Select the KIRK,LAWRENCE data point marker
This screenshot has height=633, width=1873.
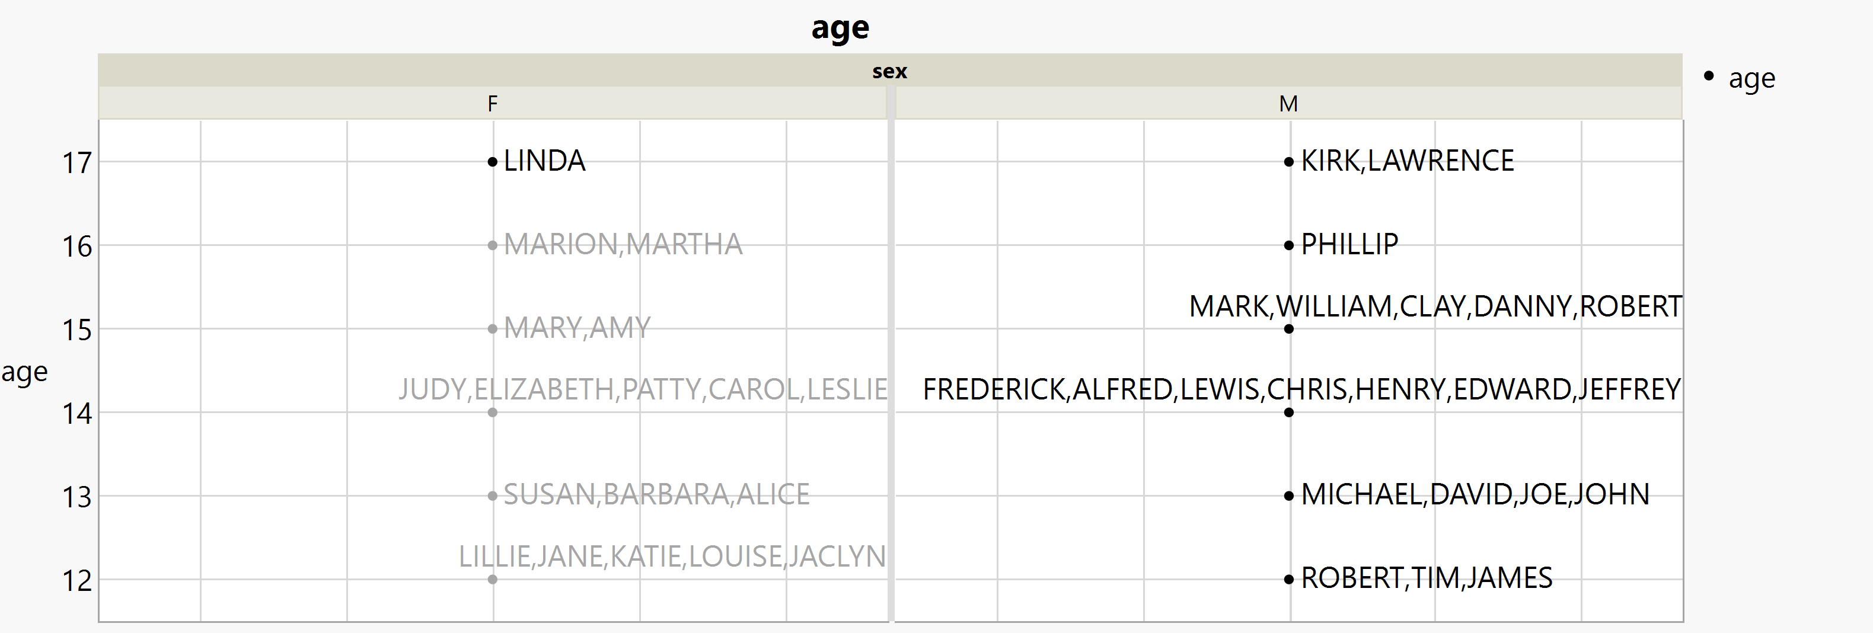(x=1288, y=161)
